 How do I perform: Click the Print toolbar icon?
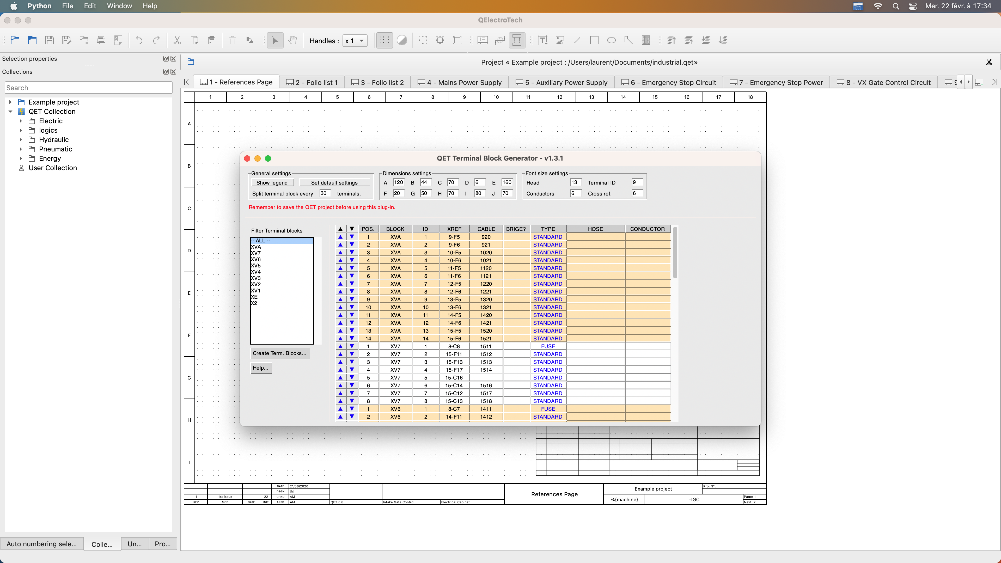(x=101, y=40)
